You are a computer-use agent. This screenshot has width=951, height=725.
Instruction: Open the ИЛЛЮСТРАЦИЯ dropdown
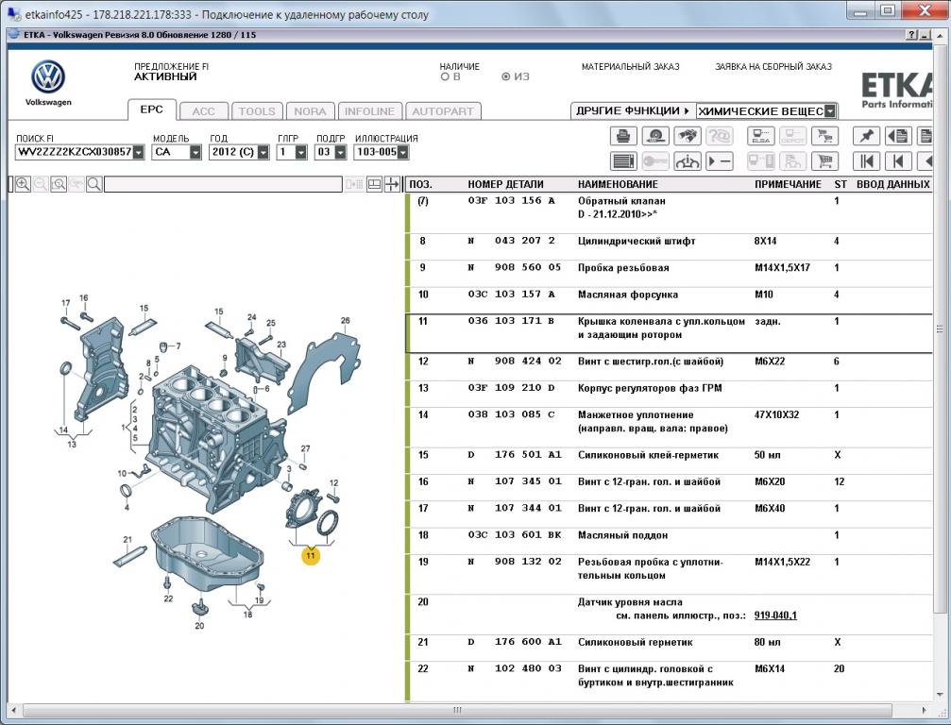(403, 152)
